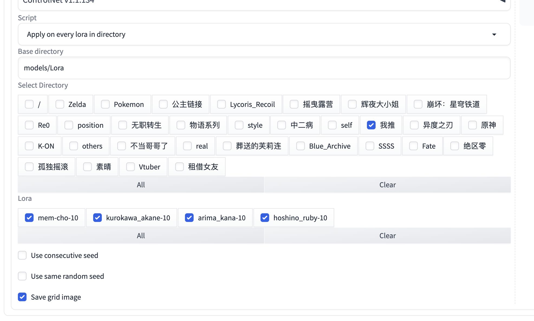Image resolution: width=534 pixels, height=321 pixels.
Task: Uncheck the mem-cho-10 lora
Action: [29, 218]
